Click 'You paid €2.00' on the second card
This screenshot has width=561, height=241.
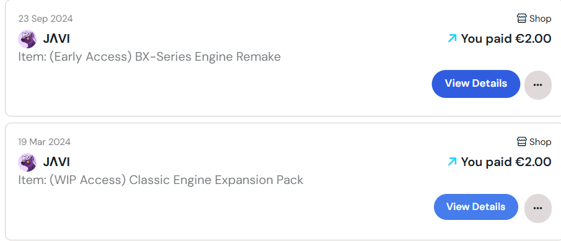506,162
